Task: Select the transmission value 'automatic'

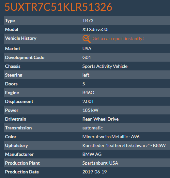Action: tap(92, 128)
